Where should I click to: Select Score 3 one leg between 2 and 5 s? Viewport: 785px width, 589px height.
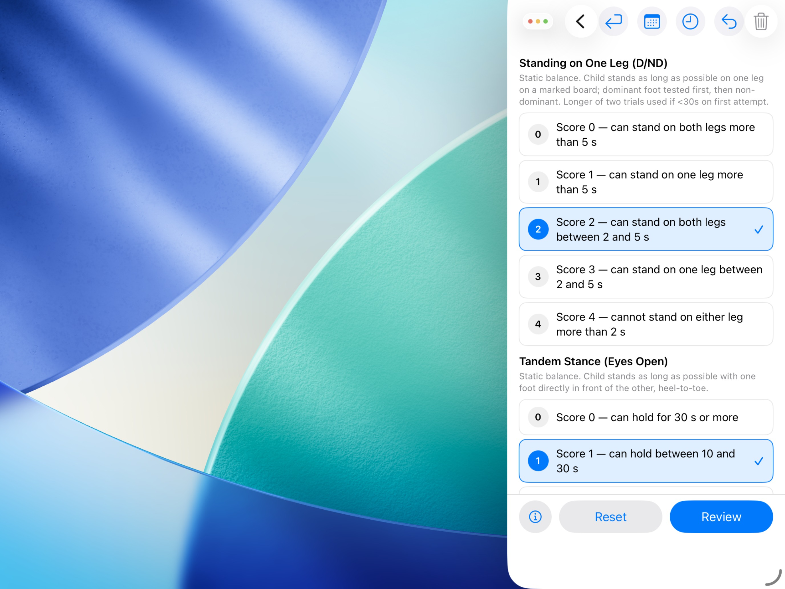(x=646, y=277)
